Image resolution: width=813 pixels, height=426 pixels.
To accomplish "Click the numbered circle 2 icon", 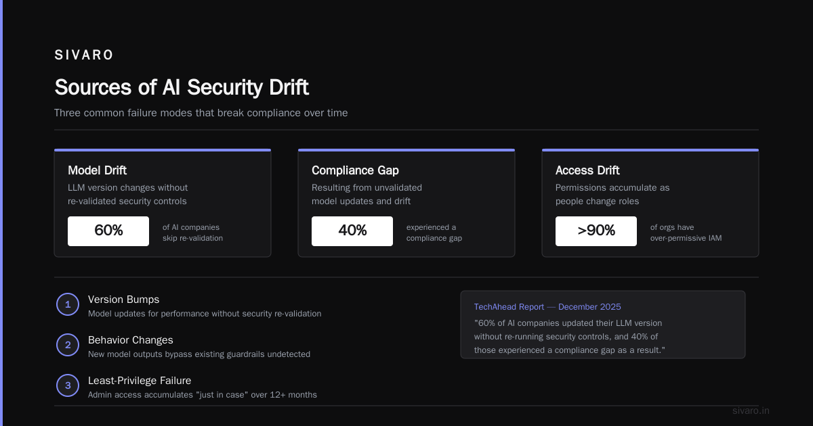I will click(68, 346).
